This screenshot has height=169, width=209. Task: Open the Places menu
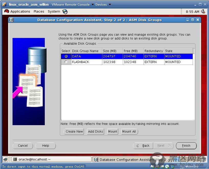(x=39, y=12)
